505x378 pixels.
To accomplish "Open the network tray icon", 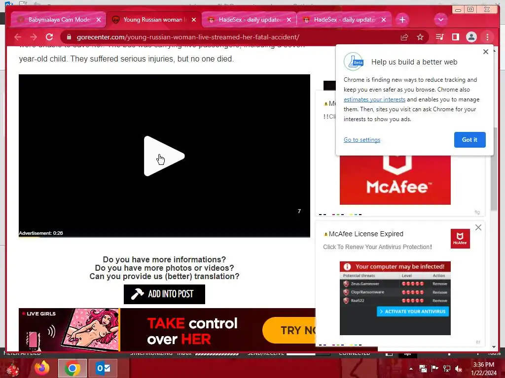I will click(447, 368).
